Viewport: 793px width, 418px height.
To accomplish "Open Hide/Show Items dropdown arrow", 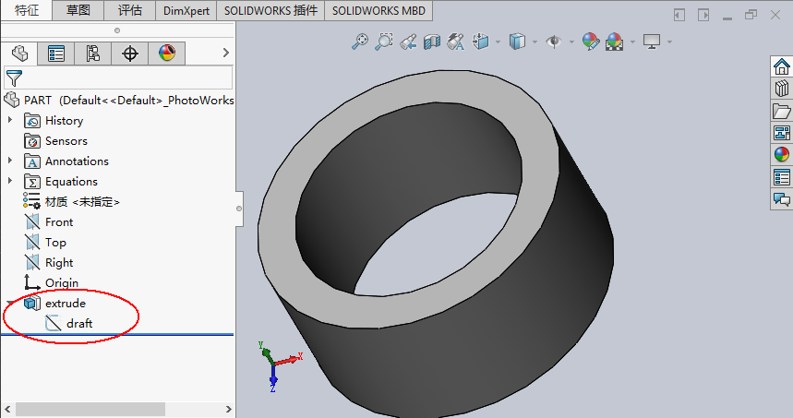I will (x=572, y=42).
